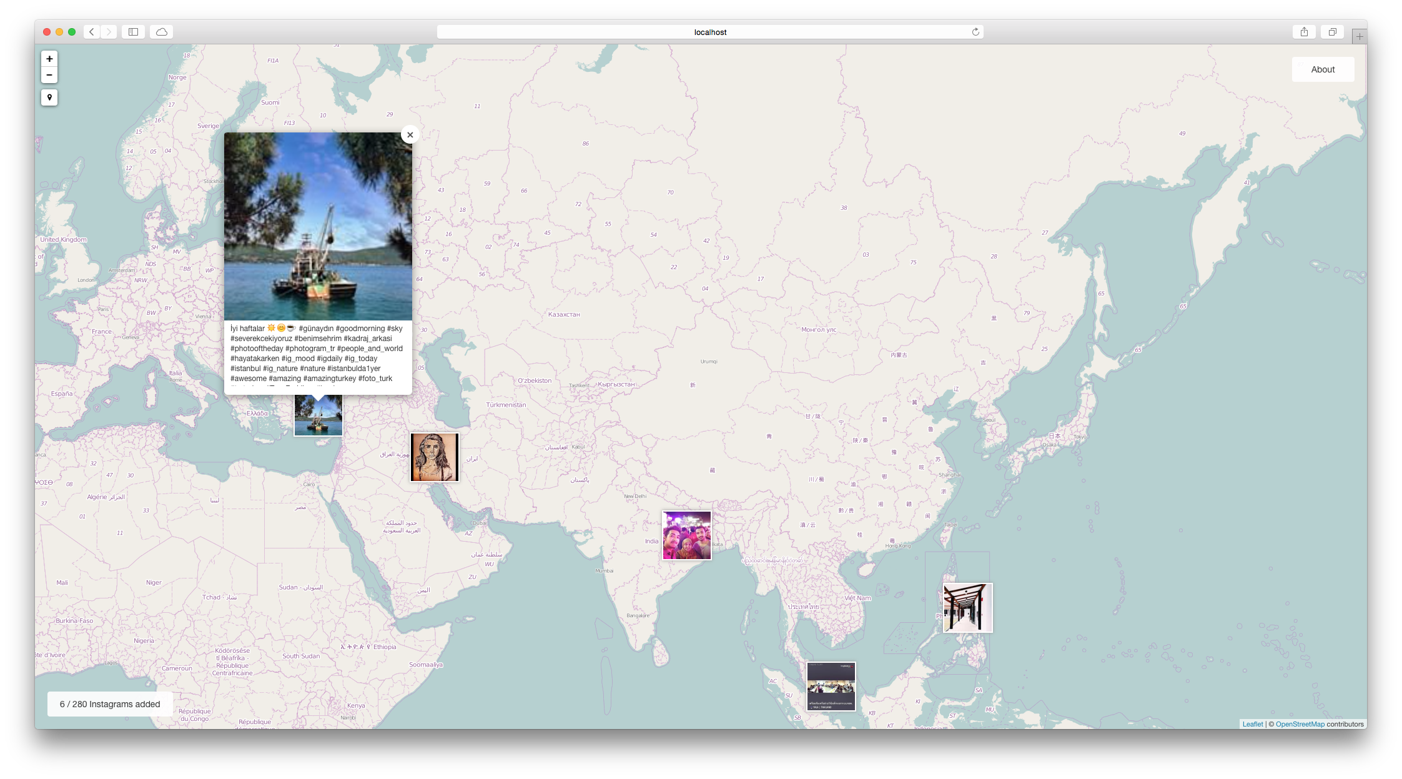Screen dimensions: 1402x779
Task: Close the Safari window
Action: click(x=47, y=32)
